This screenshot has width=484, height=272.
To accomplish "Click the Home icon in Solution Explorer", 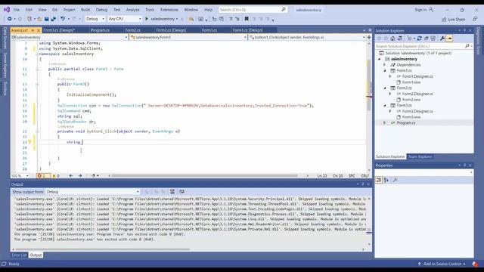I will [x=392, y=39].
